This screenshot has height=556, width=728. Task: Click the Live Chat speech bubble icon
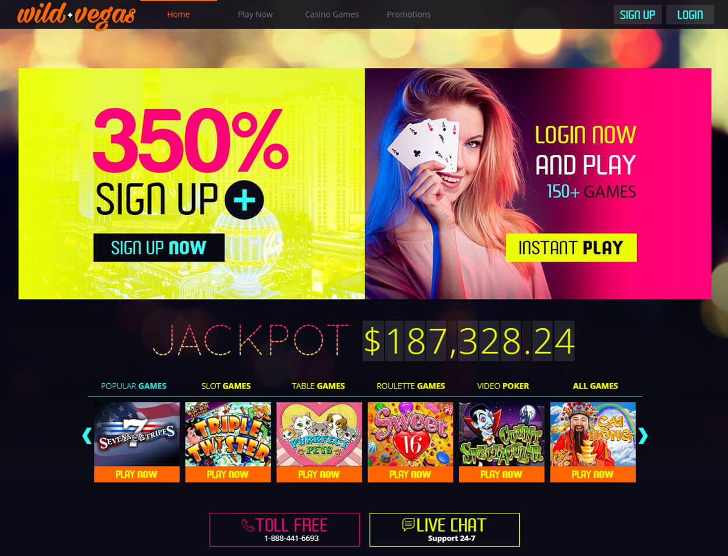(x=408, y=525)
